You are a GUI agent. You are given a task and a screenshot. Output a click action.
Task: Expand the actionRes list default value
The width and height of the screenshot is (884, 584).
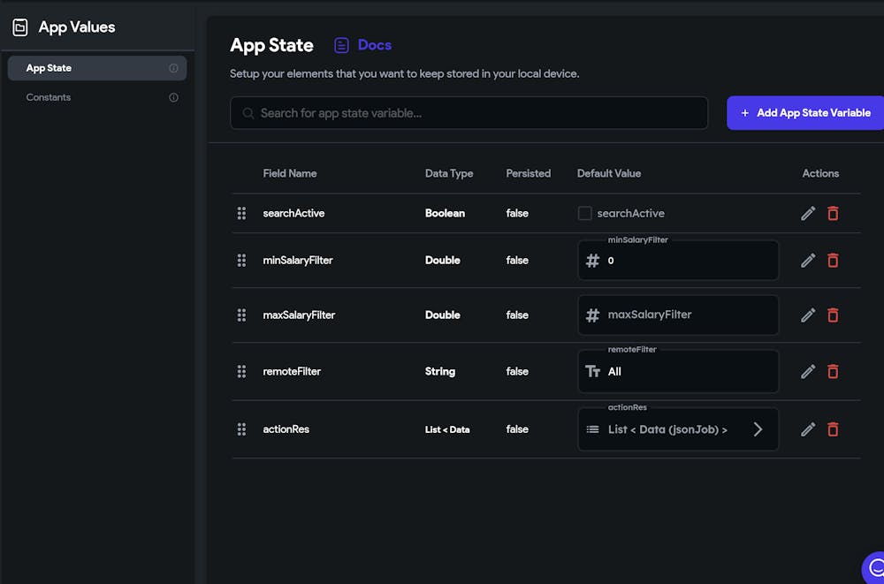(x=758, y=429)
